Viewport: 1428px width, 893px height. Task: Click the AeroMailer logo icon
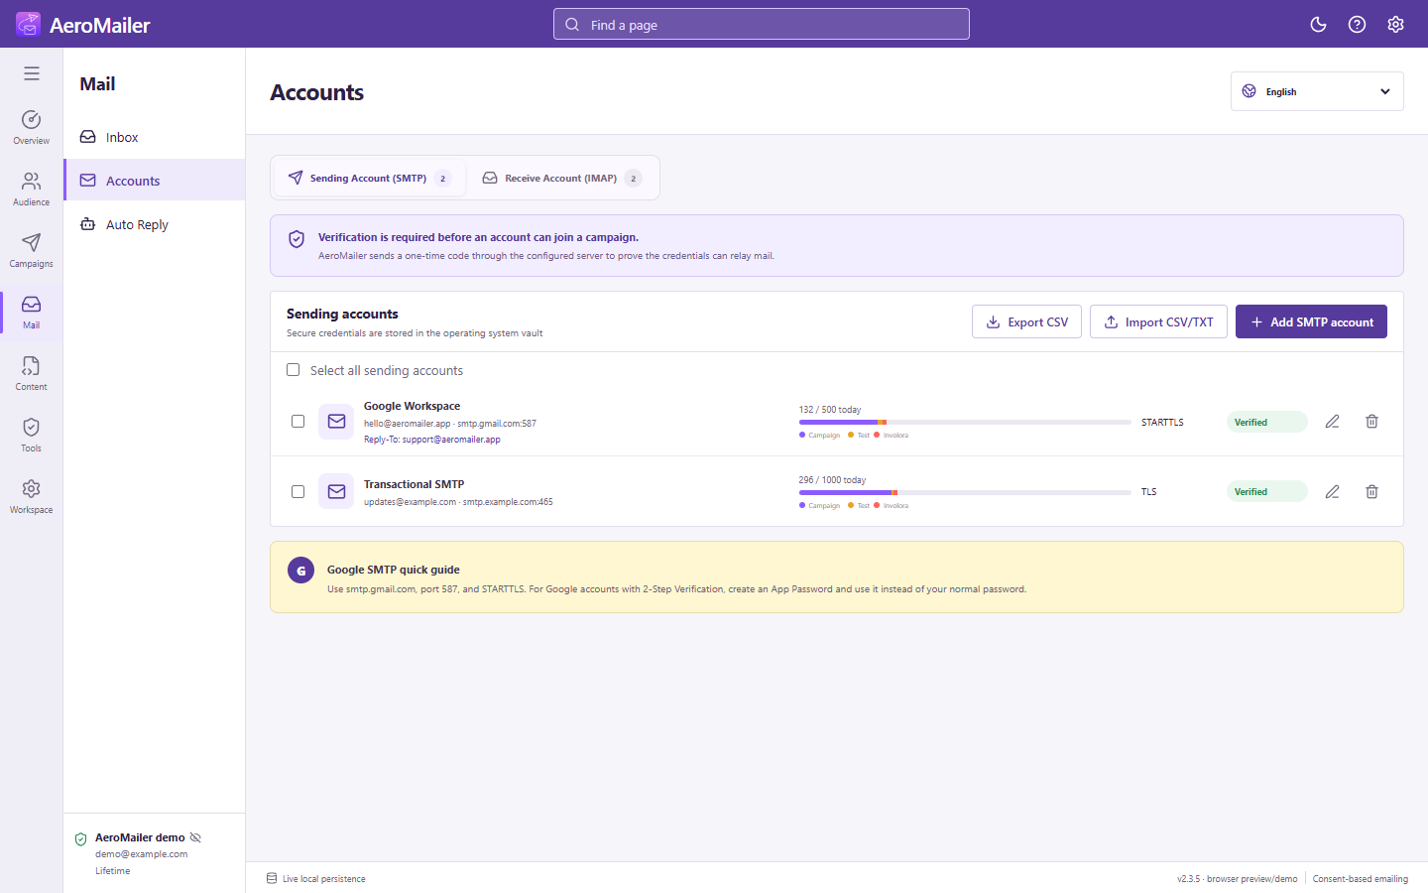point(28,24)
